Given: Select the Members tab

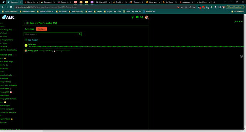Looking at the screenshot, I should pyautogui.click(x=41, y=29).
